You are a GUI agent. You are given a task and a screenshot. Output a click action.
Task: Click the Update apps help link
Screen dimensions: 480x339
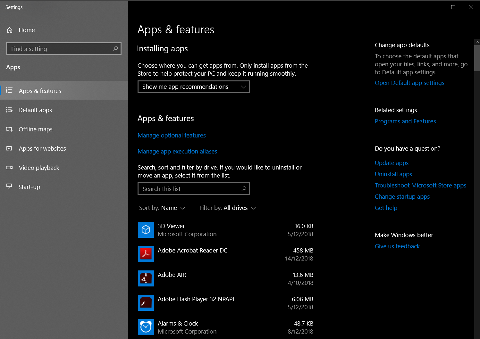click(392, 163)
